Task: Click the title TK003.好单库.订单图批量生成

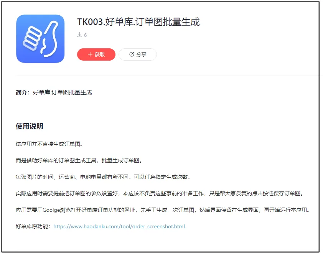Action: pos(138,22)
